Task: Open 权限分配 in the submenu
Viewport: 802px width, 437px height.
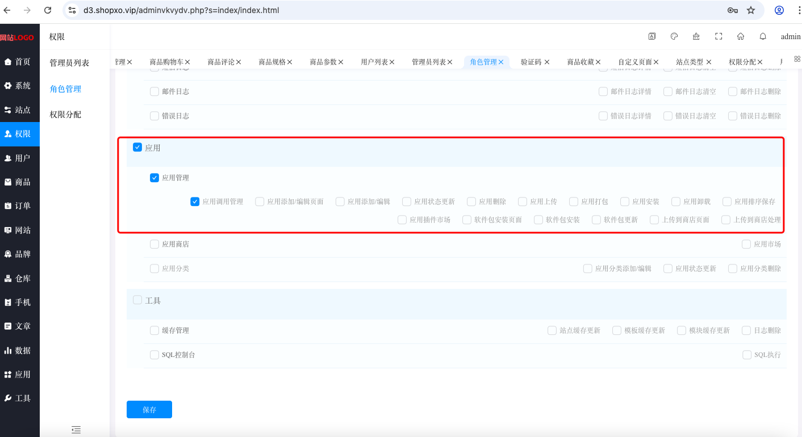Action: pyautogui.click(x=65, y=115)
